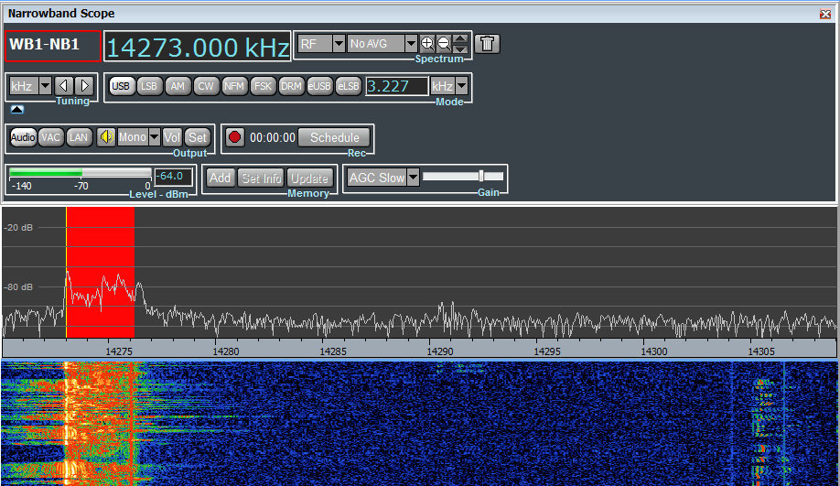Zoom in the spectrum display
840x486 pixels.
click(x=427, y=43)
